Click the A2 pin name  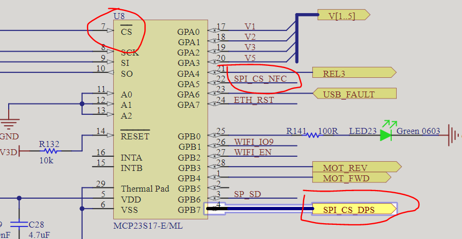pos(126,116)
